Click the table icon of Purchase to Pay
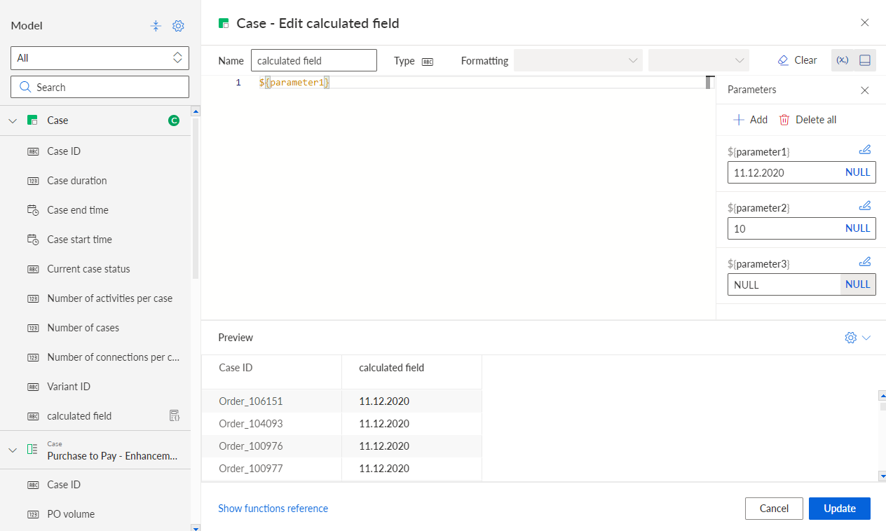This screenshot has width=886, height=531. tap(32, 450)
